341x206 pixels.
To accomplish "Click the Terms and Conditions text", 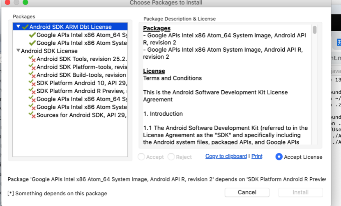I will [x=172, y=78].
